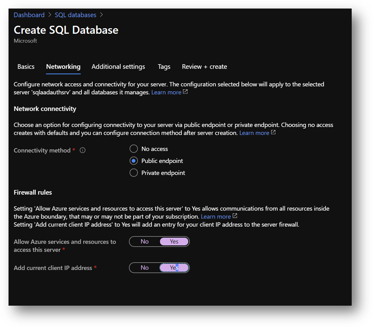Set Allow Azure services to No
The height and width of the screenshot is (327, 373).
tap(144, 242)
